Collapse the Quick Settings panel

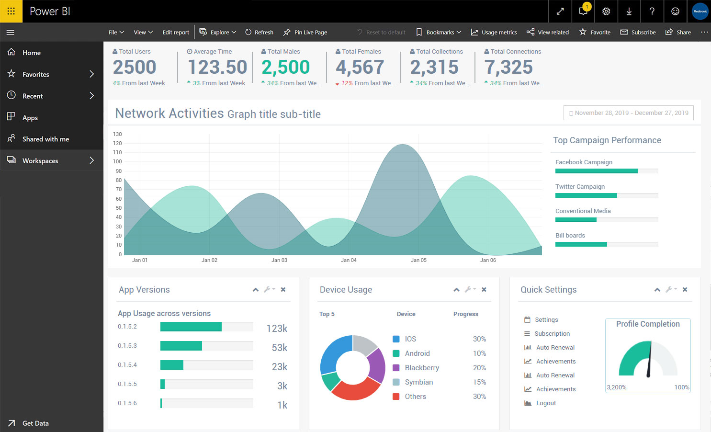click(x=657, y=290)
